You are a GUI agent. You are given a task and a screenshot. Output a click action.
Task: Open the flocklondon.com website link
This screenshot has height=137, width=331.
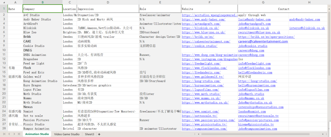pos(204,68)
